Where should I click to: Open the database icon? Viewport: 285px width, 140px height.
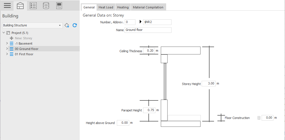click(x=46, y=6)
